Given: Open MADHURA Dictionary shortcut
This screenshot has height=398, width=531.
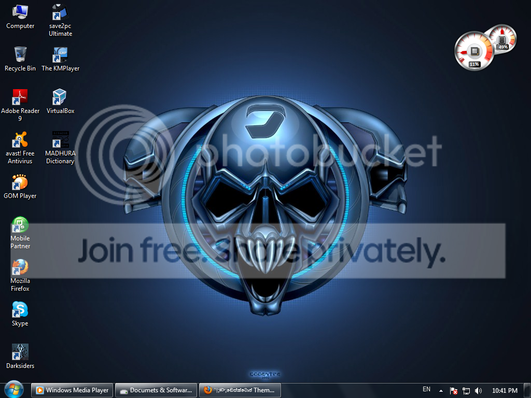Looking at the screenshot, I should (x=60, y=148).
